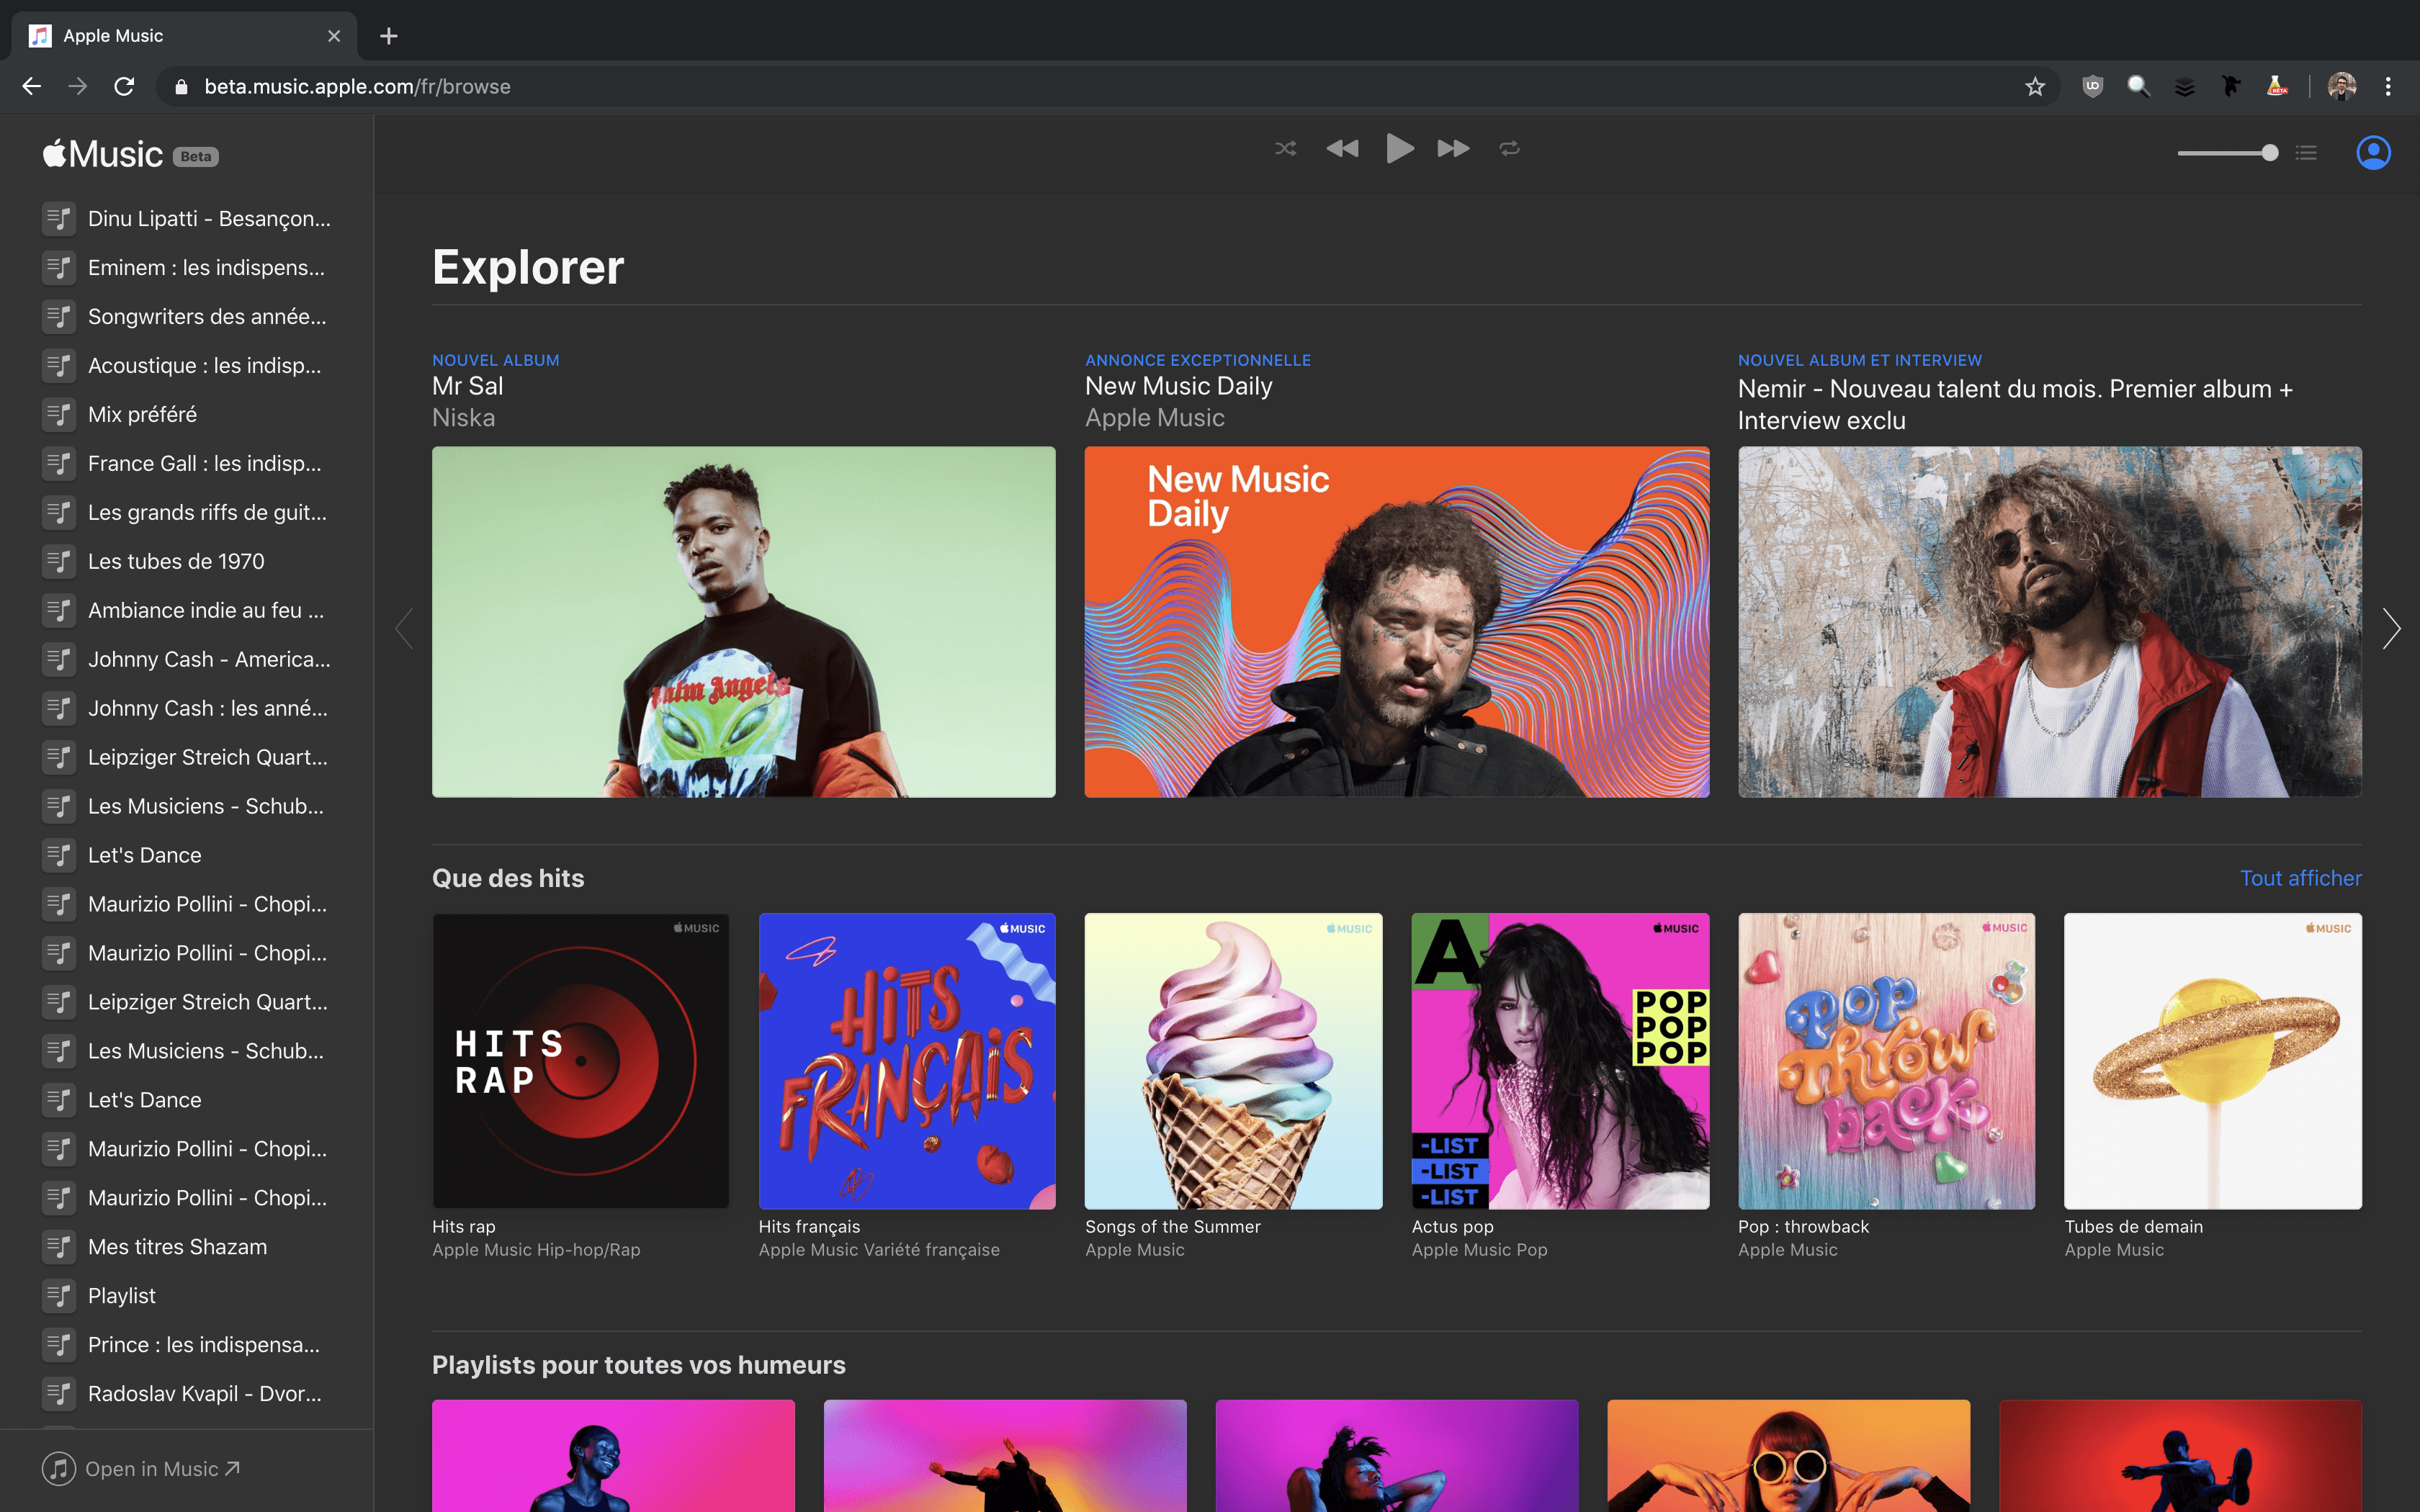Open uBlock shield extension icon
The image size is (2420, 1512).
[x=2092, y=87]
